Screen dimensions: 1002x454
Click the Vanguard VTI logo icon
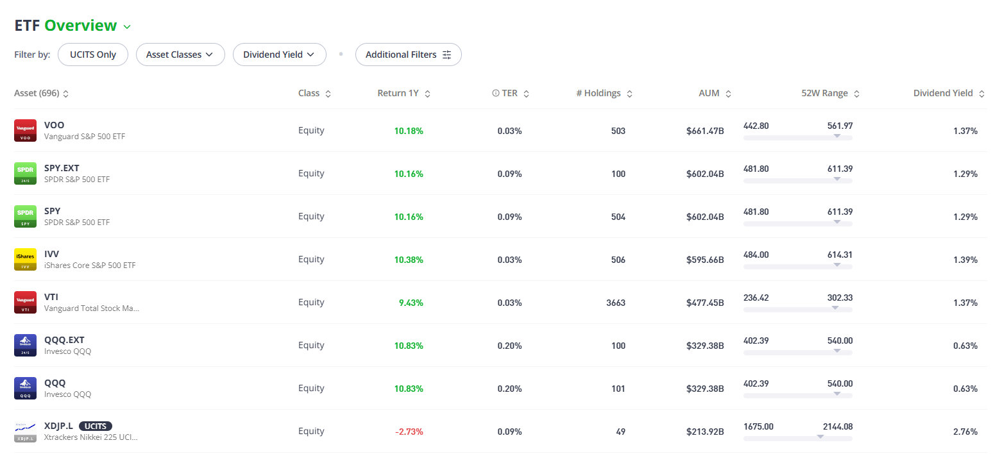[25, 302]
